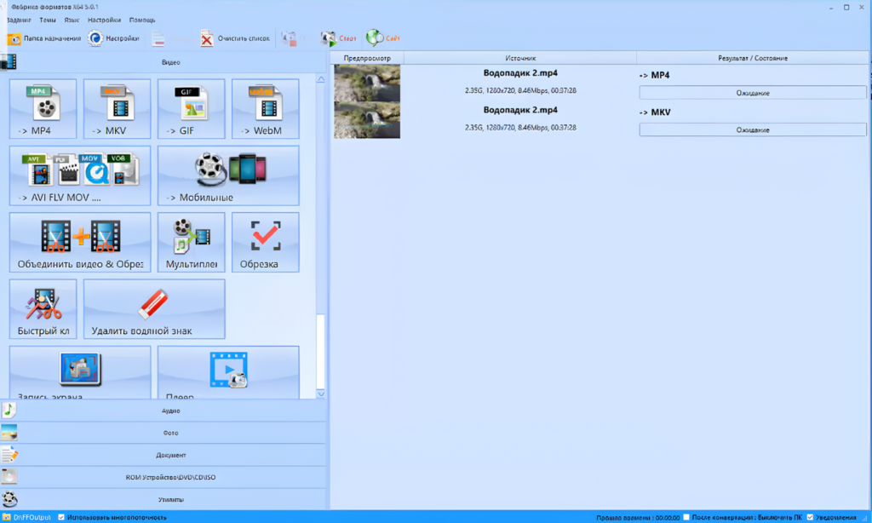This screenshot has height=523, width=872.
Task: Open the Объединить видео & Обрезка tool
Action: 80,242
